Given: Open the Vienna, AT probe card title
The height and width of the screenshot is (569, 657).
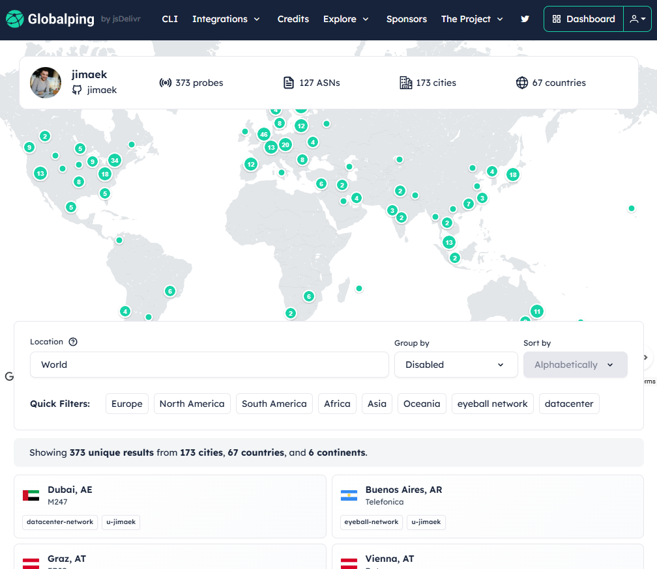Looking at the screenshot, I should (390, 559).
